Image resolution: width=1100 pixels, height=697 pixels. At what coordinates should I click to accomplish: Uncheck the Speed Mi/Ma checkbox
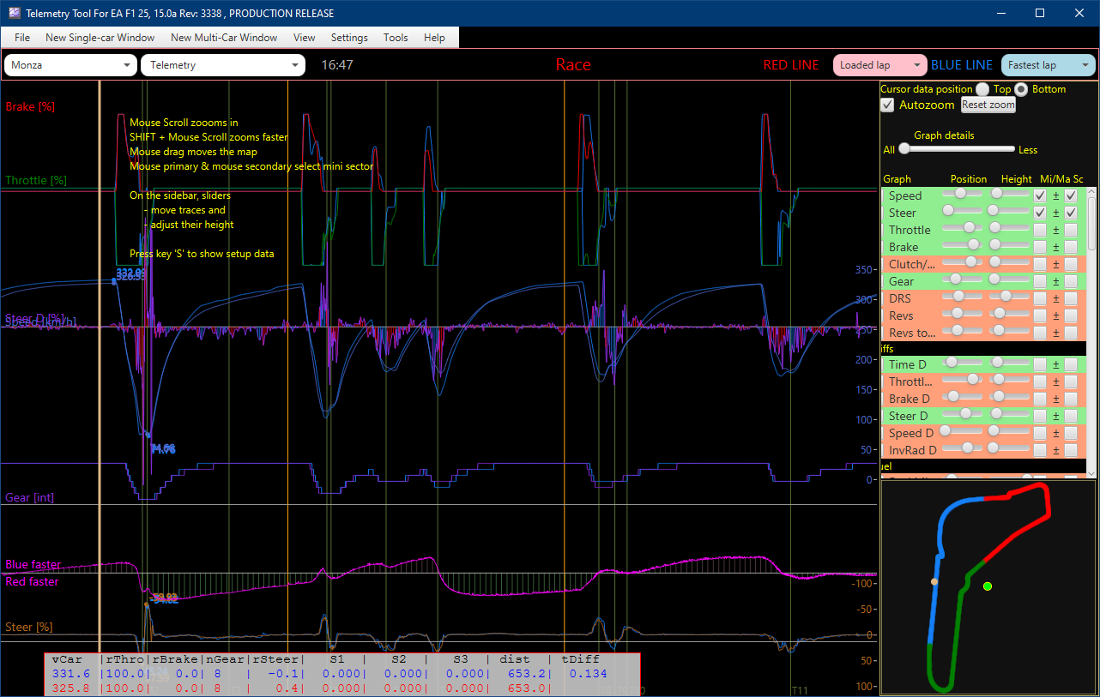1040,195
